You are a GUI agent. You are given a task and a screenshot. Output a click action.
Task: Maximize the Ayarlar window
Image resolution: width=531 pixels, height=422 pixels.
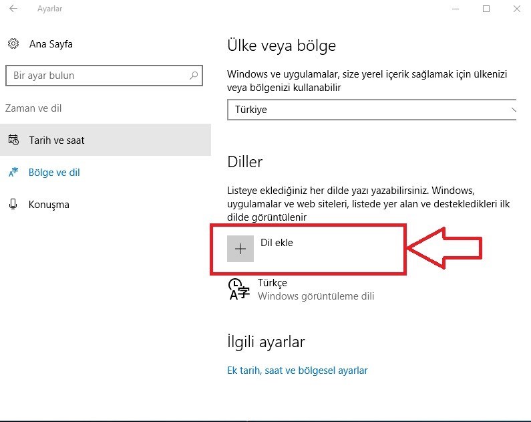coord(486,9)
